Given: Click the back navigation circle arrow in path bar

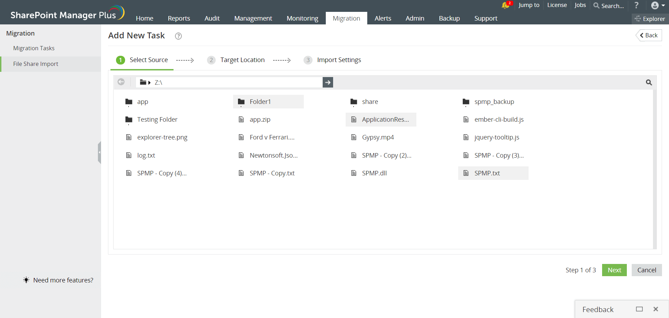Looking at the screenshot, I should pos(121,82).
